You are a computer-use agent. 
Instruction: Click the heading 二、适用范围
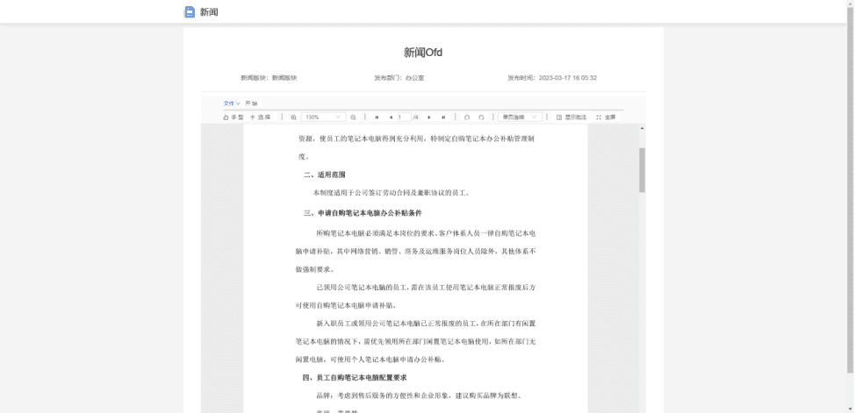click(x=325, y=174)
